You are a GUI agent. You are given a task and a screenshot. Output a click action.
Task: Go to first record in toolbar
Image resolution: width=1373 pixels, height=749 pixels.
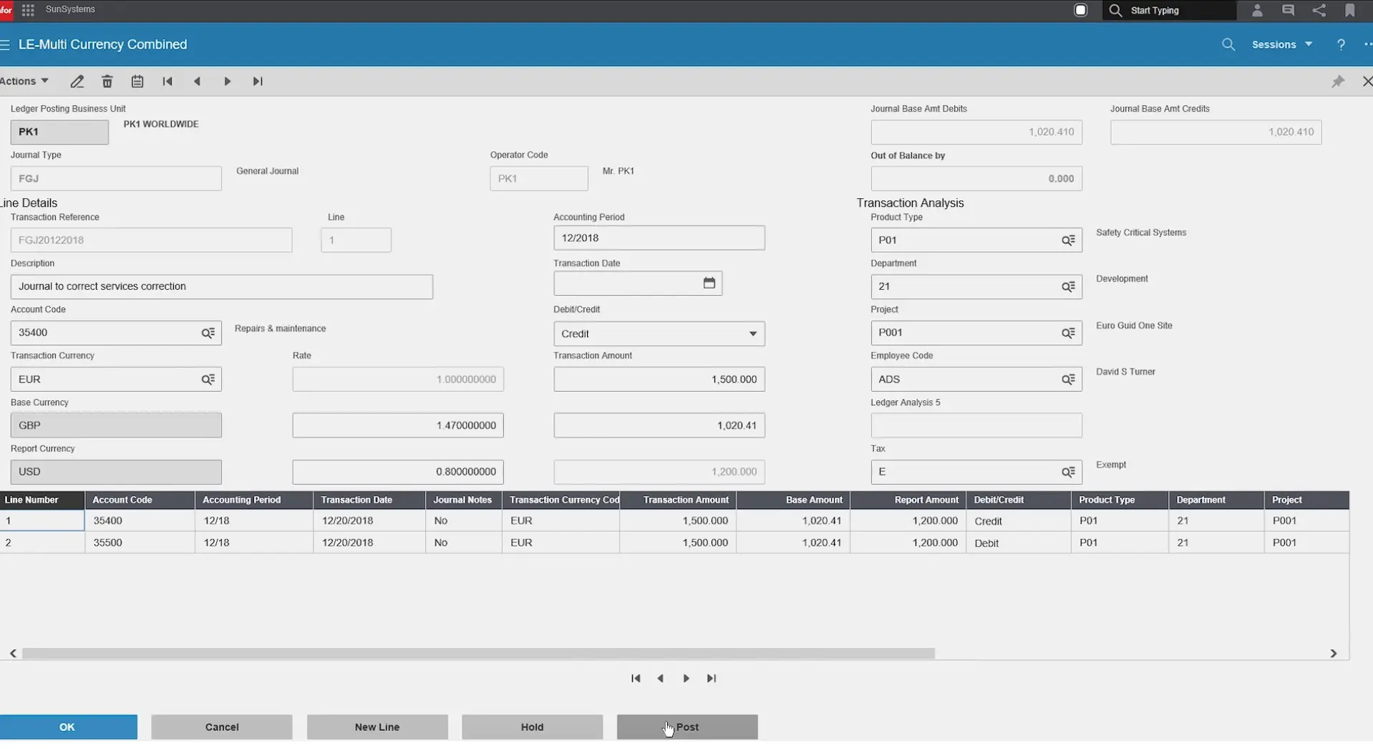(x=168, y=82)
